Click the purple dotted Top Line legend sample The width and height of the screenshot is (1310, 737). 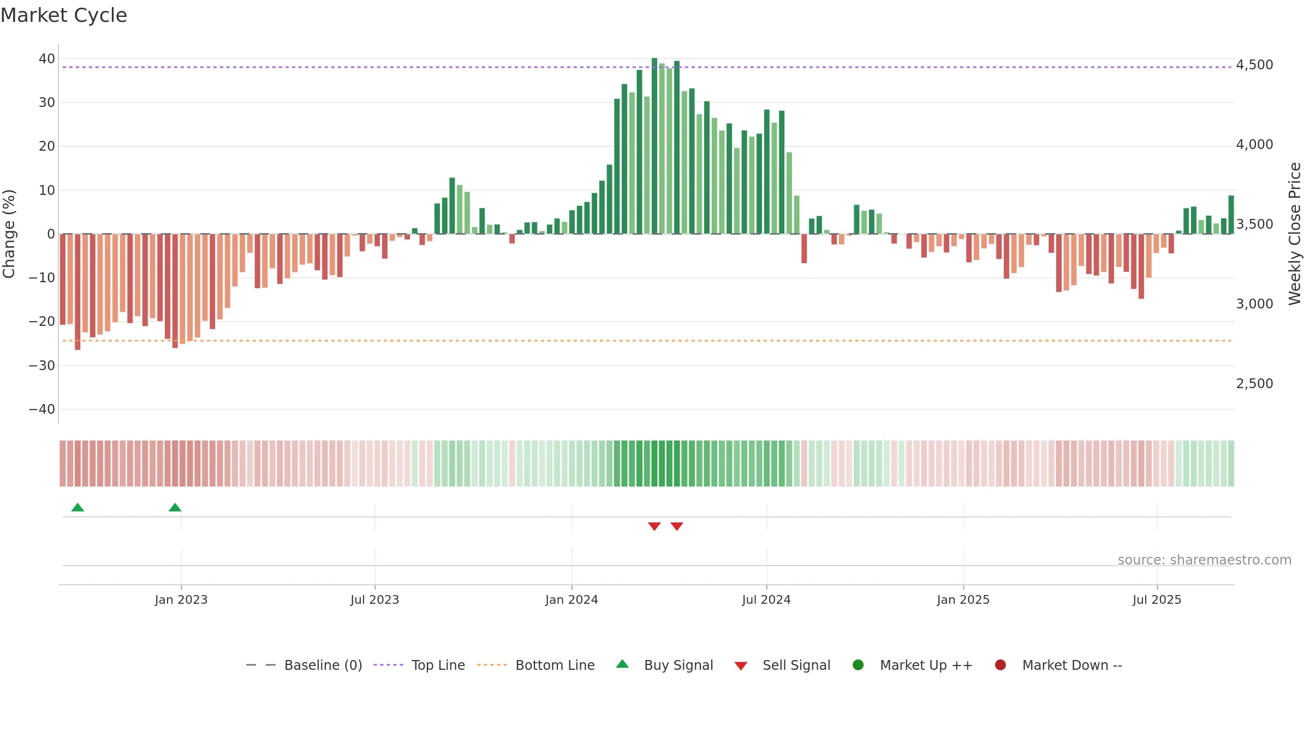tap(388, 665)
